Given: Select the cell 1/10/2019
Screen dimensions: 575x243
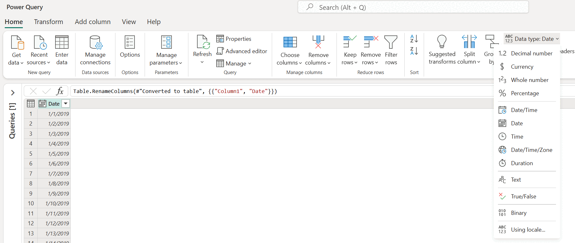Looking at the screenshot, I should click(54, 203).
